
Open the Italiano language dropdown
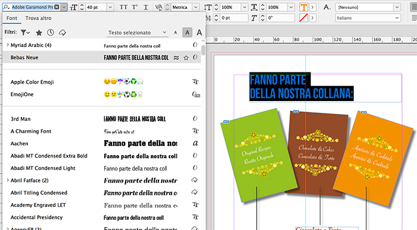pyautogui.click(x=368, y=18)
